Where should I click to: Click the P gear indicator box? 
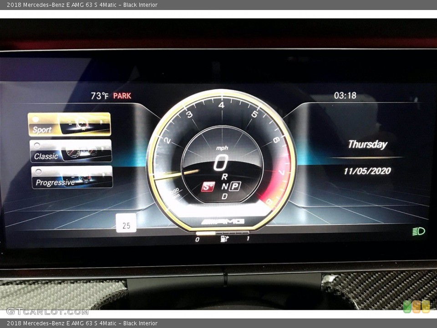pos(235,186)
